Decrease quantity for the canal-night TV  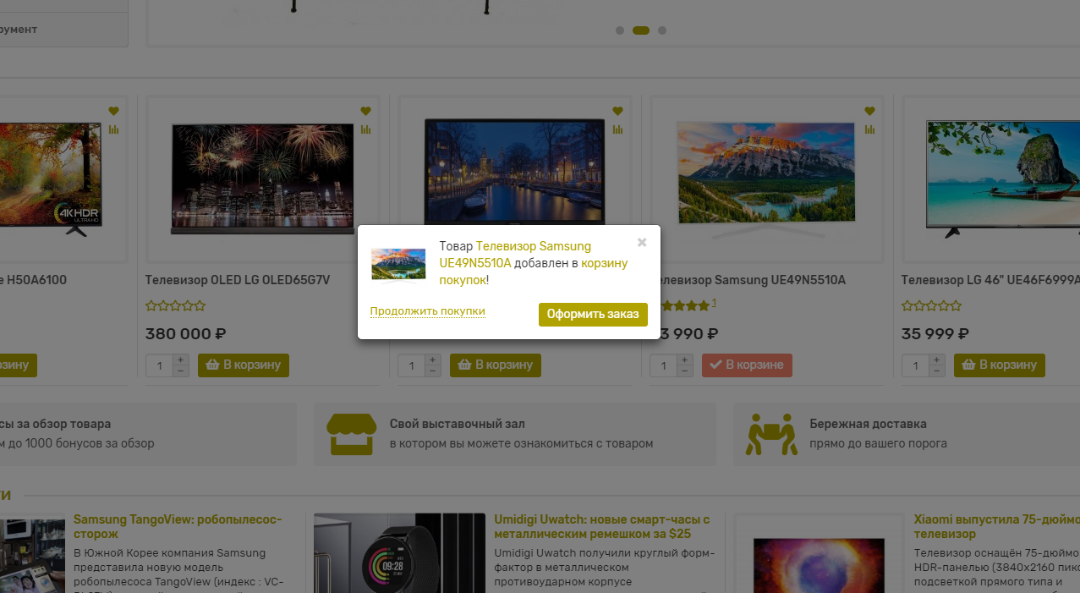[433, 371]
